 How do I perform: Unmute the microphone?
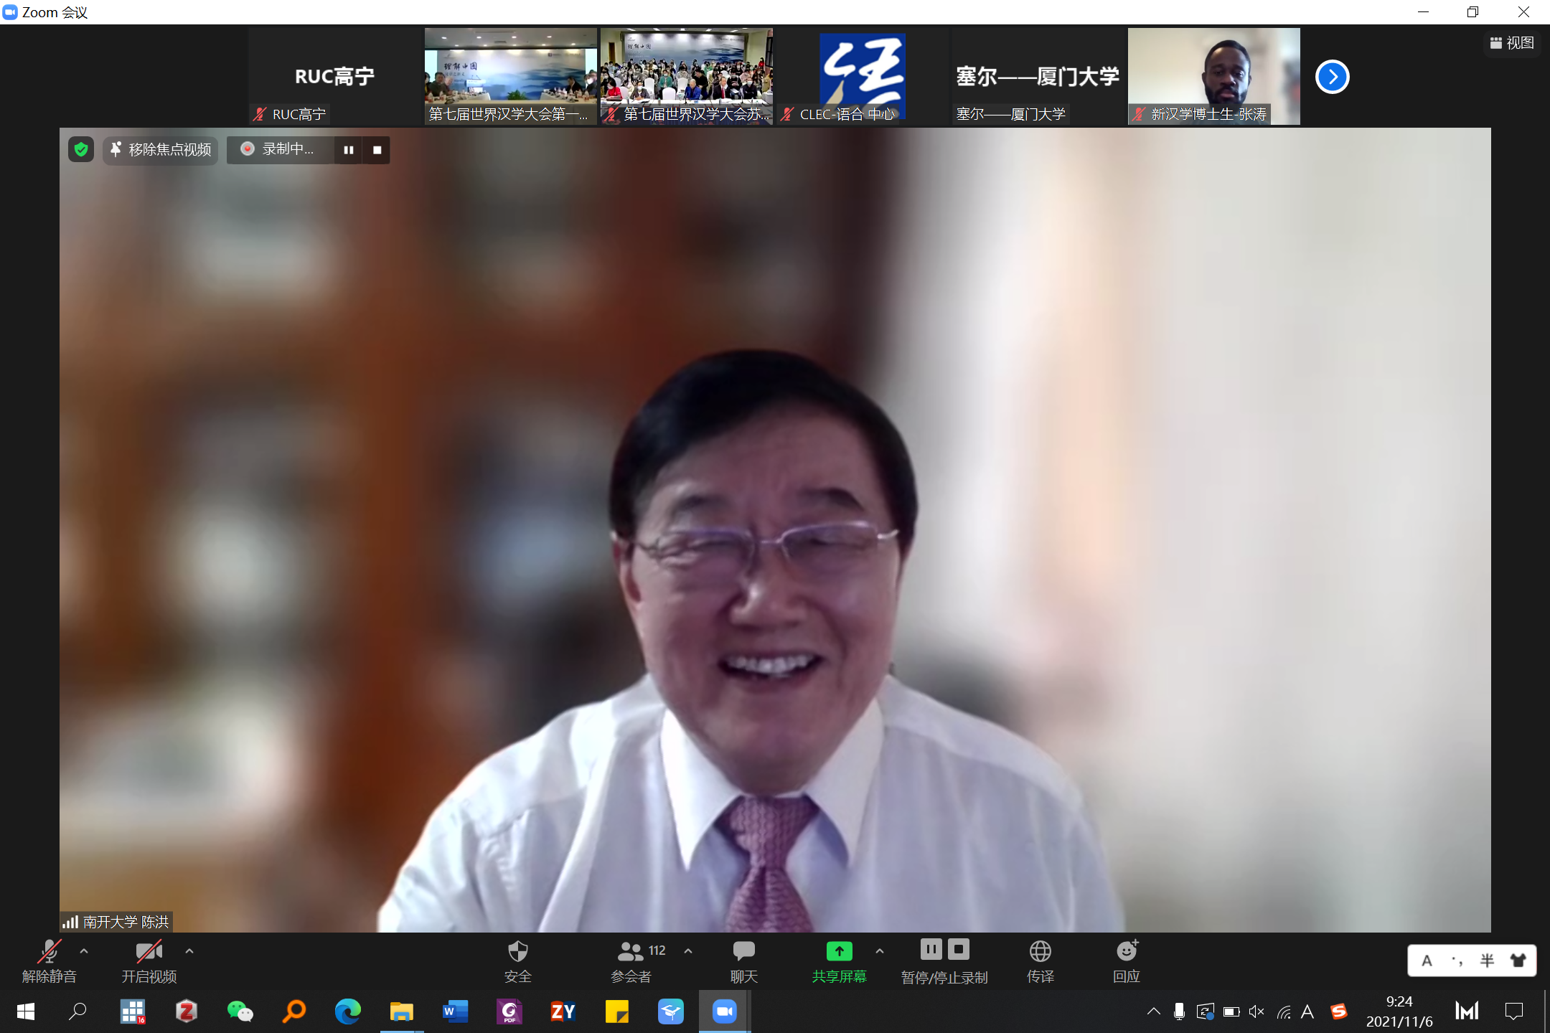coord(49,952)
